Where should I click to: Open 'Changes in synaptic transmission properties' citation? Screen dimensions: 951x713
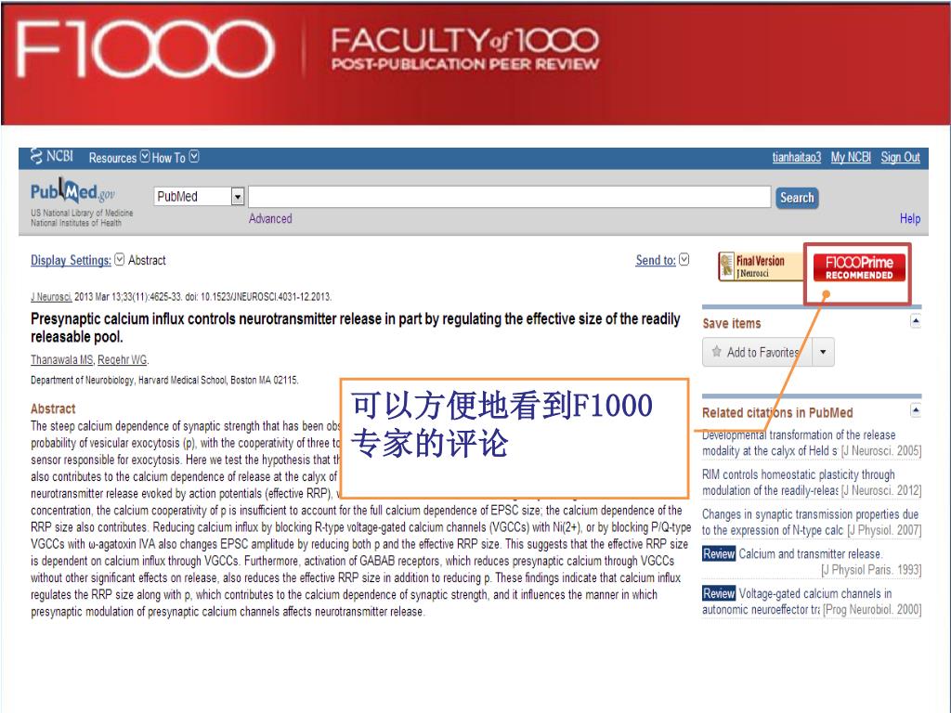pos(812,522)
